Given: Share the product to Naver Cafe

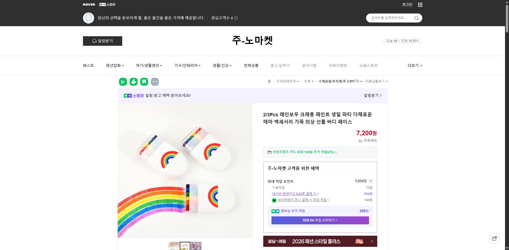Looking at the screenshot, I should coord(133,81).
